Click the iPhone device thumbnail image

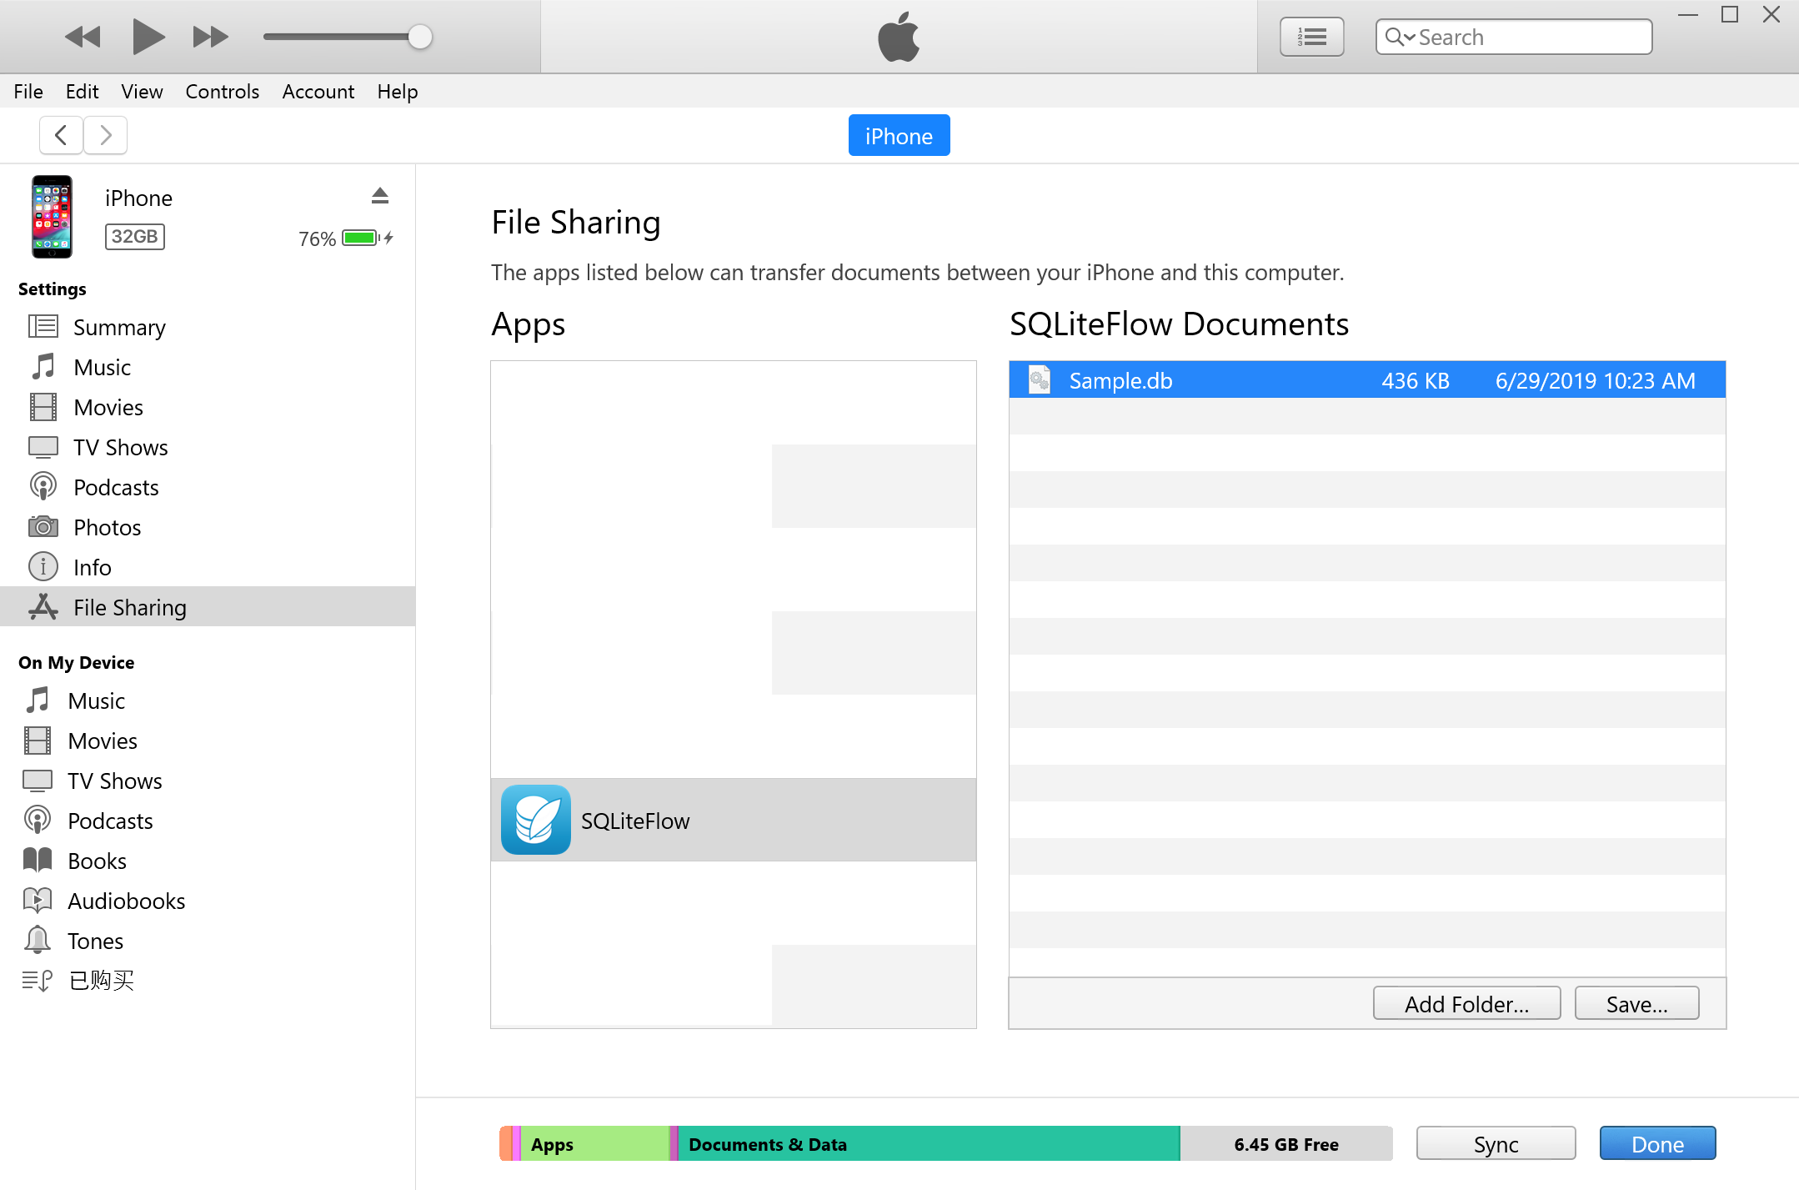tap(52, 217)
